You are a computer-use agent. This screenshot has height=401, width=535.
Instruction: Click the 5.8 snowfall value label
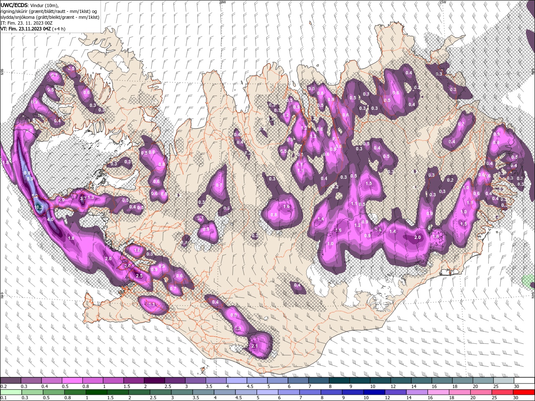(27, 173)
